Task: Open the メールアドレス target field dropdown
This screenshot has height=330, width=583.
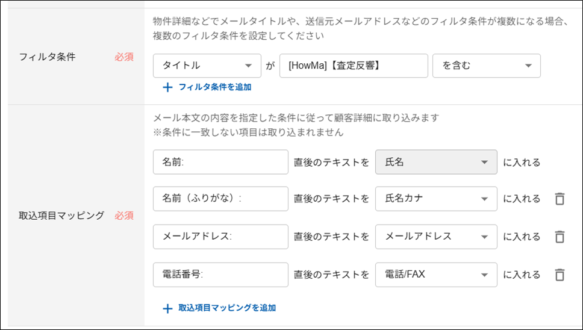Action: point(436,237)
